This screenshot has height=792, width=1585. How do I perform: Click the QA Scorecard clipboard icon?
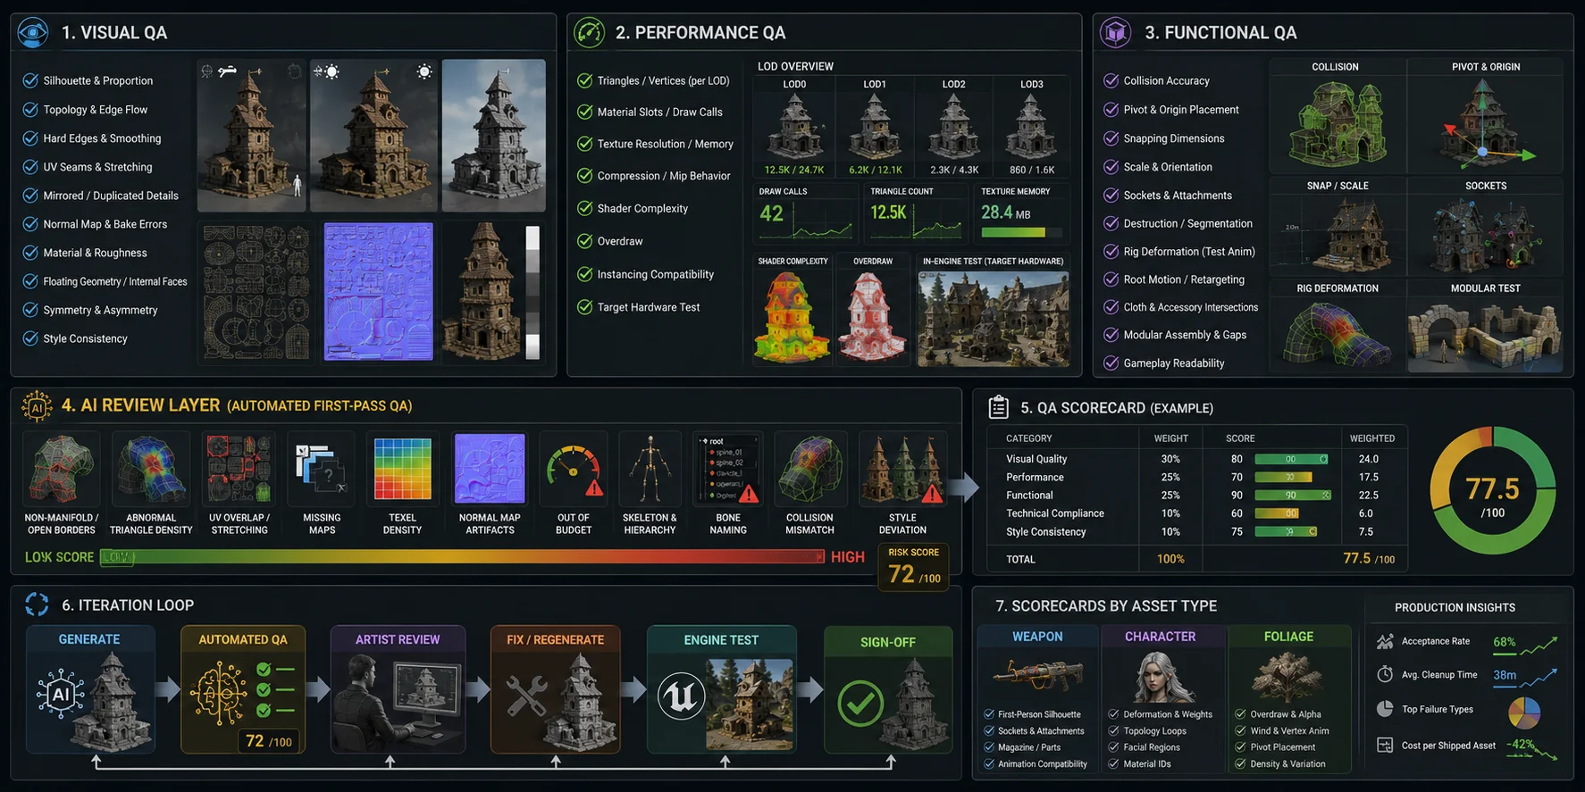coord(999,407)
